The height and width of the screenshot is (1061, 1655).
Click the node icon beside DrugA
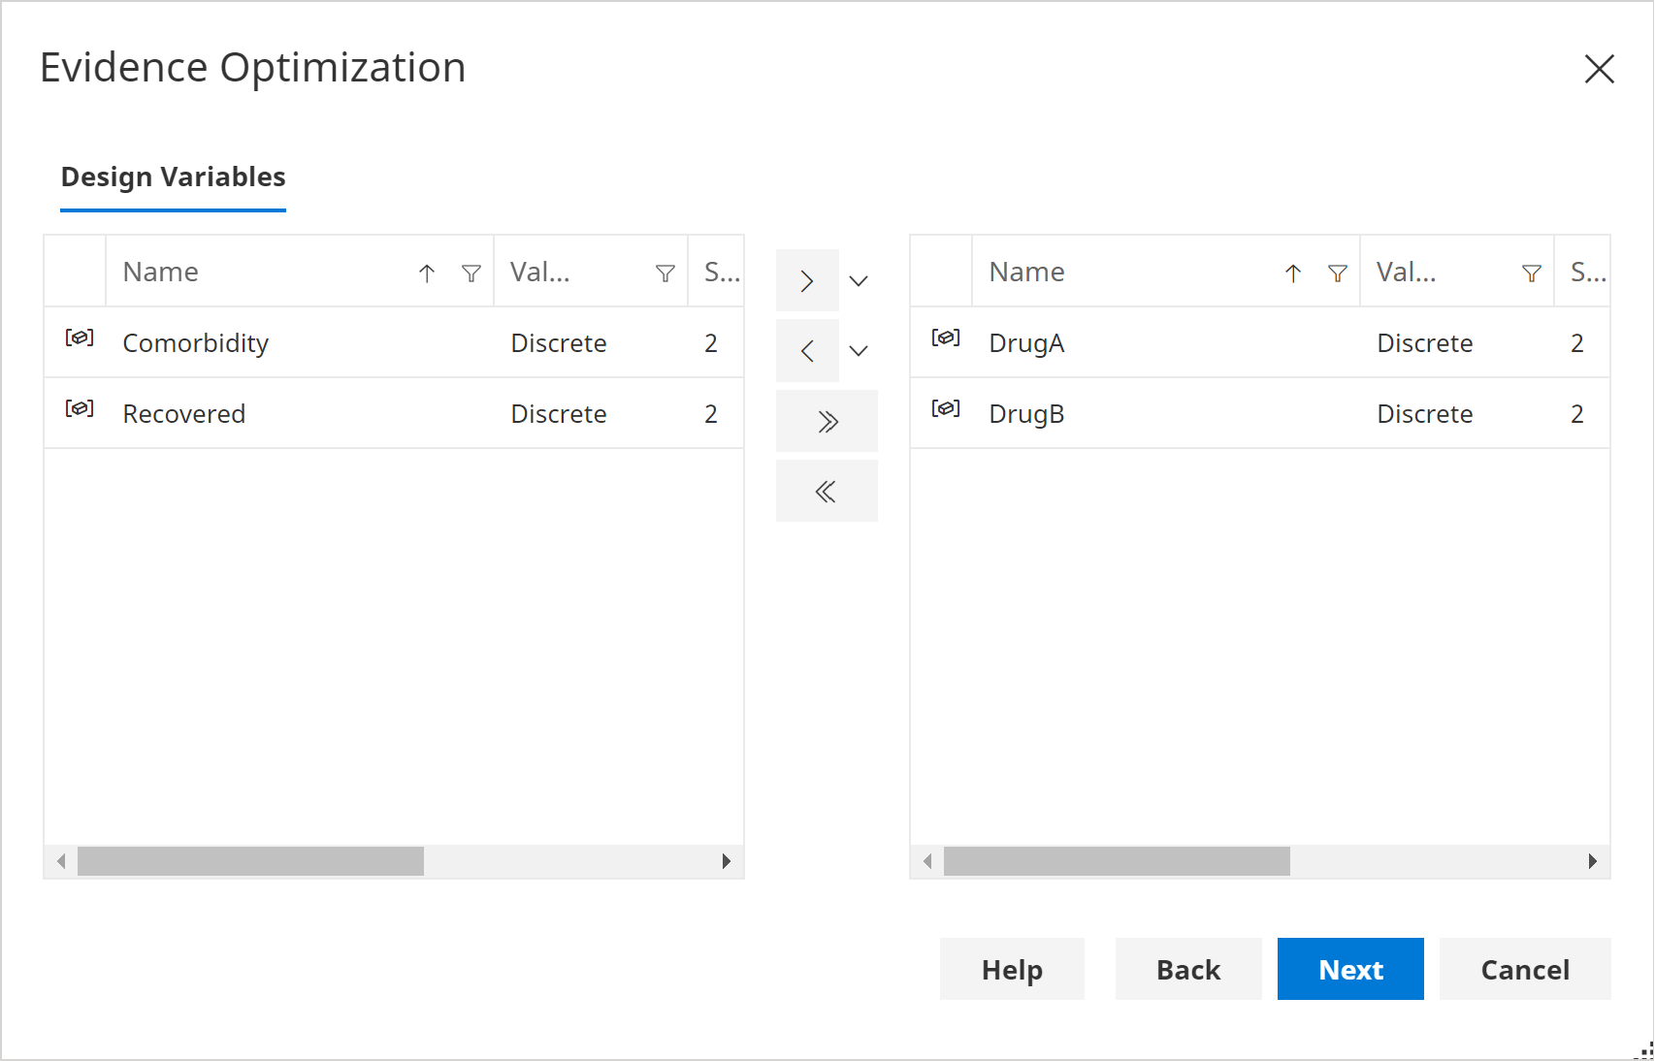[x=945, y=339]
